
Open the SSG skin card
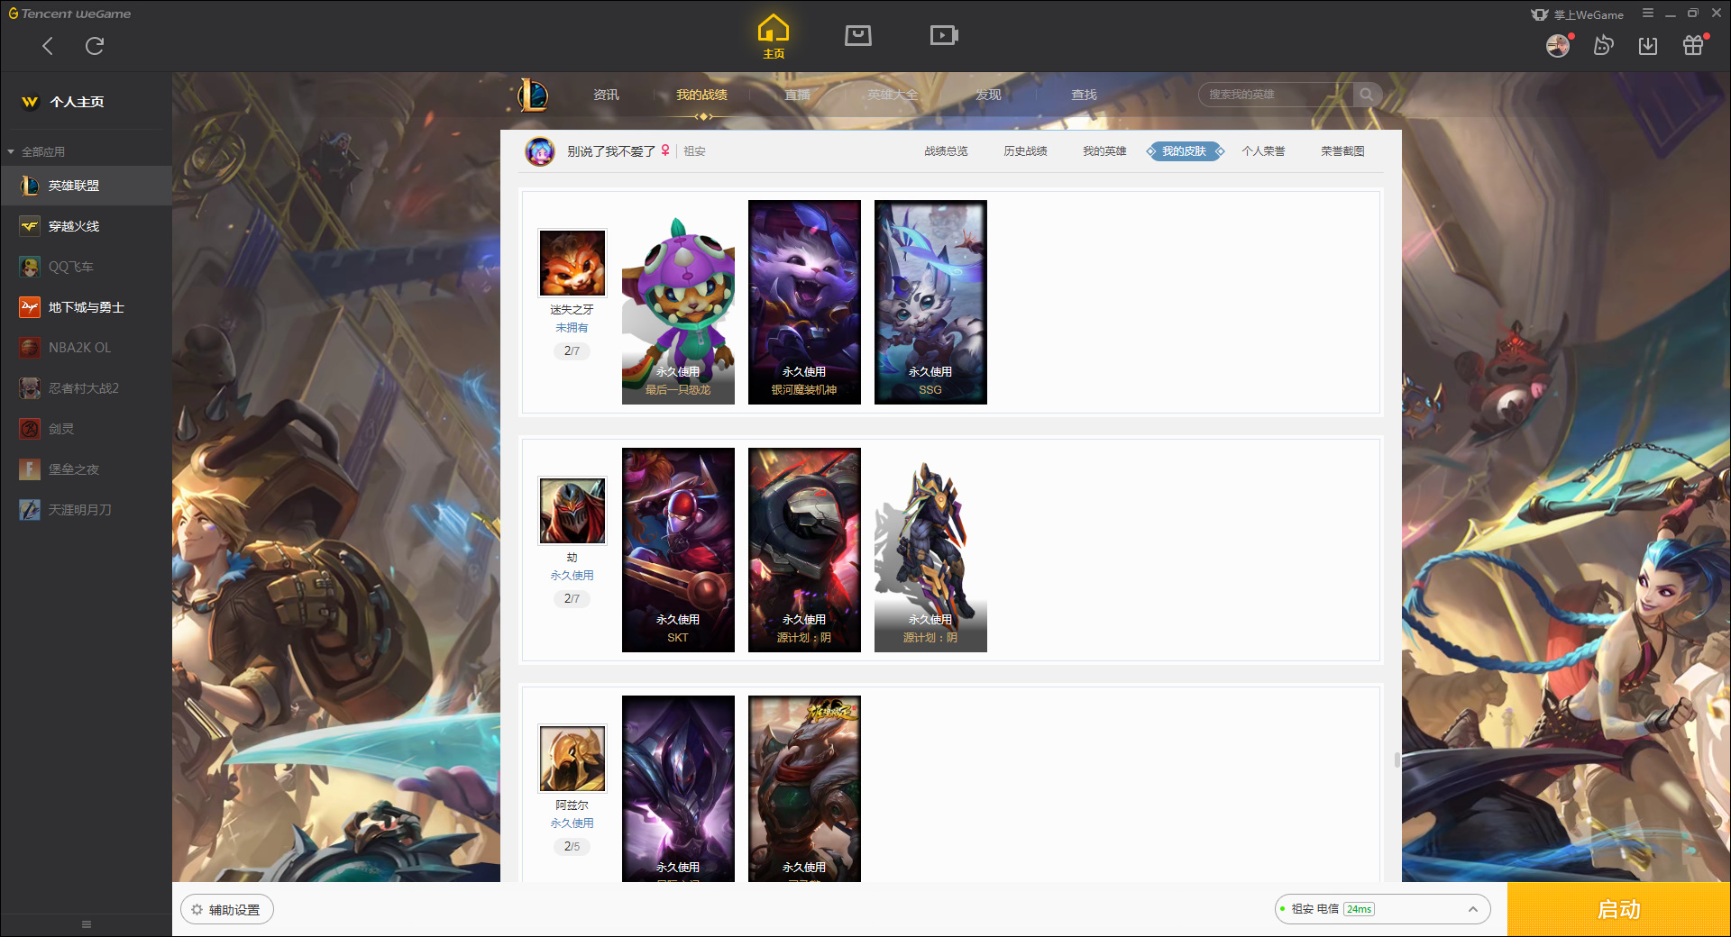coord(930,303)
